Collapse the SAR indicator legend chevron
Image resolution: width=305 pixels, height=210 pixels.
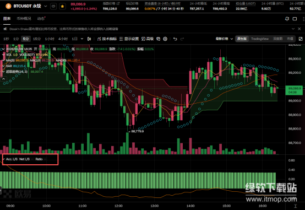3,66
